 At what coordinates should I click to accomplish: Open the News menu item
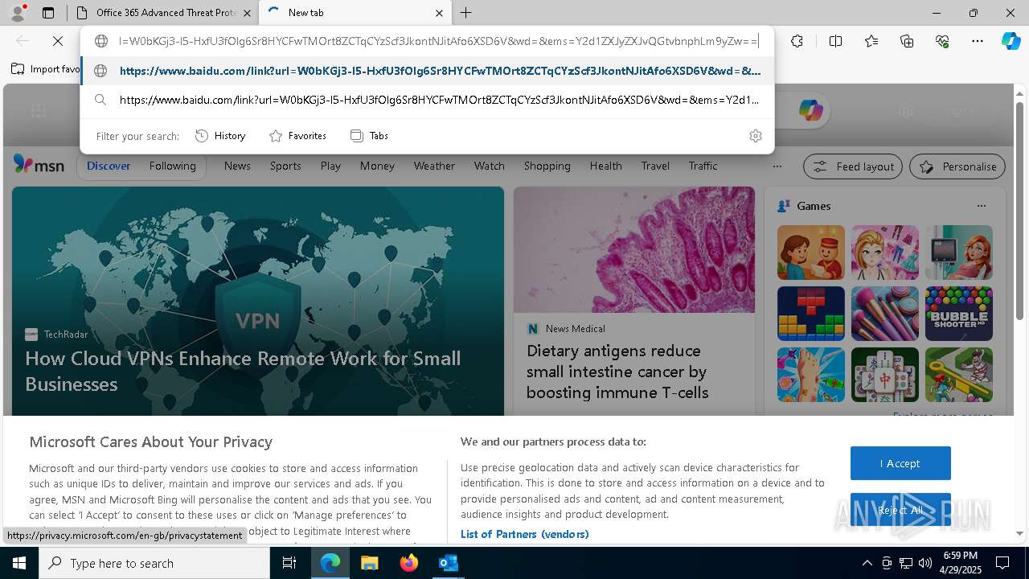(x=237, y=166)
